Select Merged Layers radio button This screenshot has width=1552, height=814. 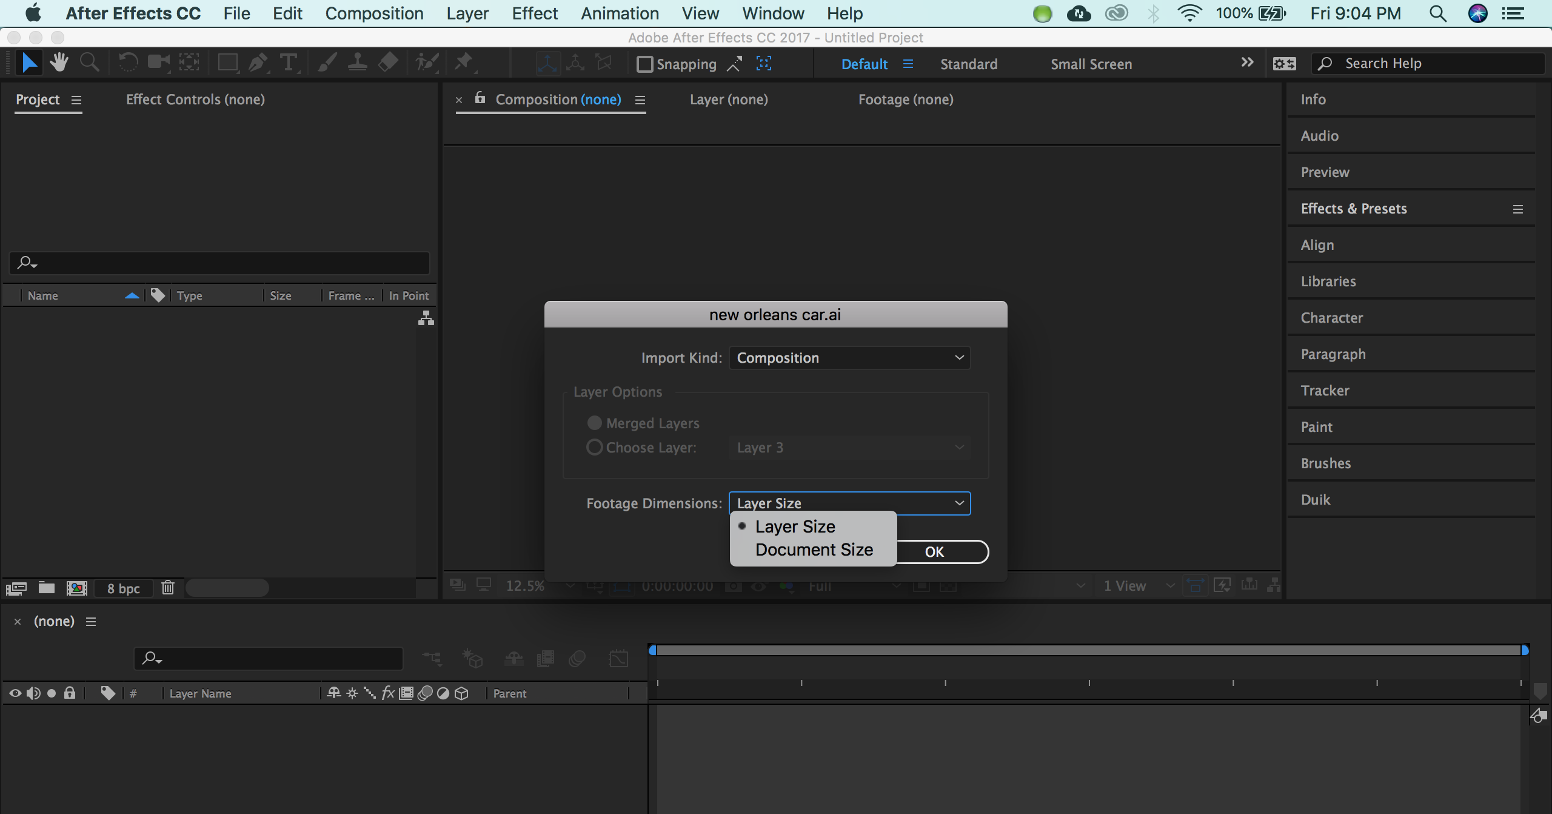coord(594,422)
